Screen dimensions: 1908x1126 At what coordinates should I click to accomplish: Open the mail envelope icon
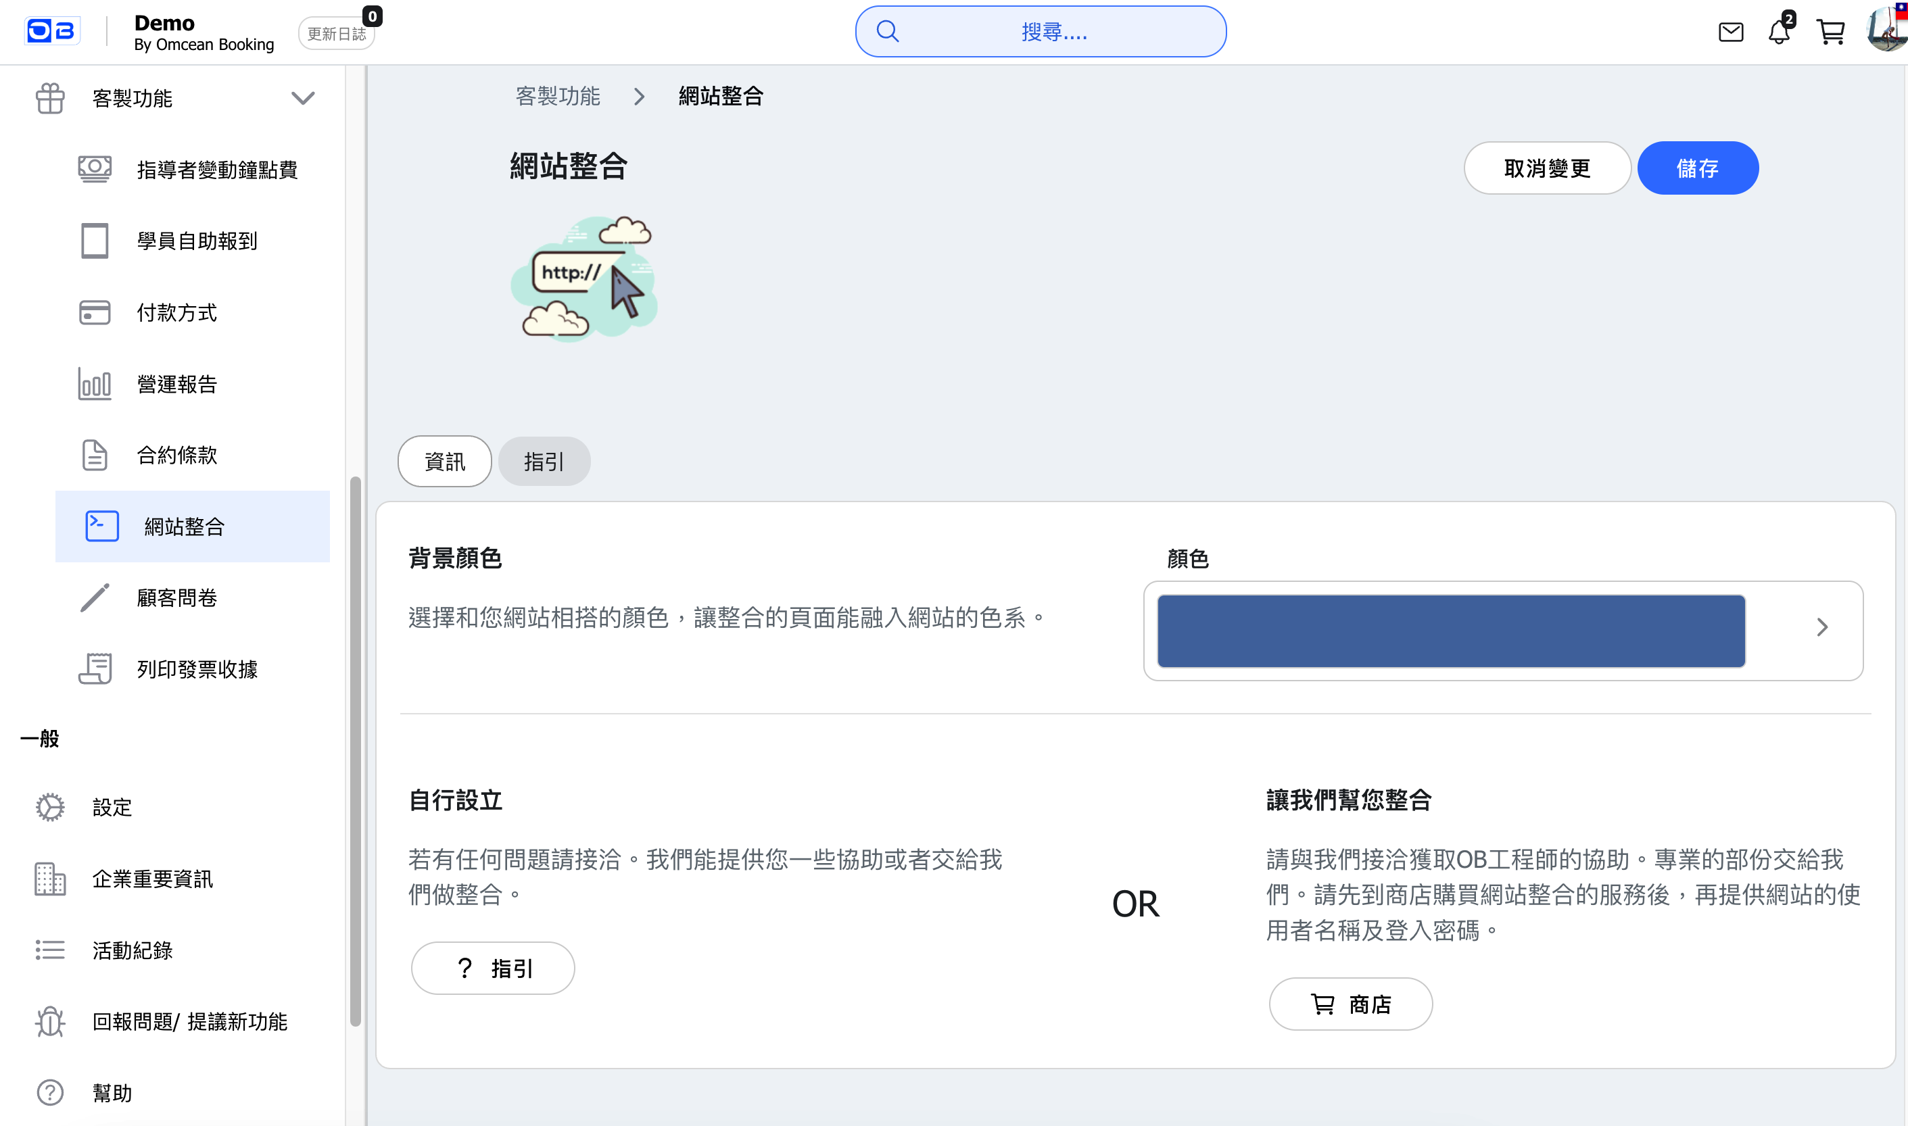click(x=1730, y=32)
